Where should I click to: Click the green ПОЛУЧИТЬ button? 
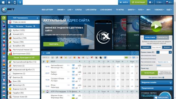54,44
